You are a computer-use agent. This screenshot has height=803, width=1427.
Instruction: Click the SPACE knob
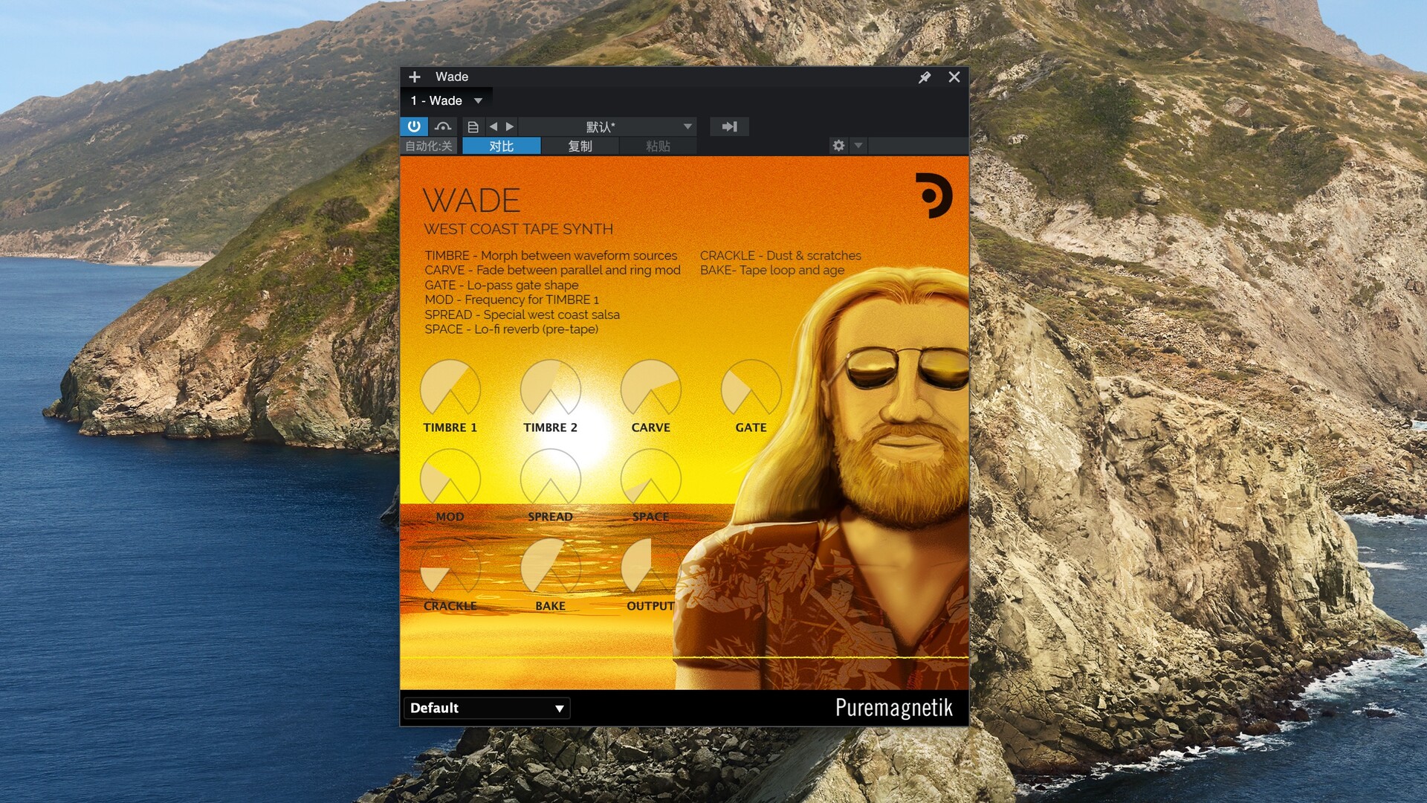pos(651,479)
